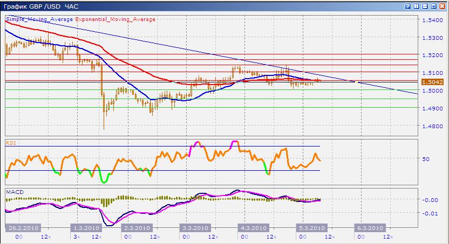Image resolution: width=449 pixels, height=244 pixels.
Task: Click the Simple_Moving_Average legend label
Action: point(39,19)
